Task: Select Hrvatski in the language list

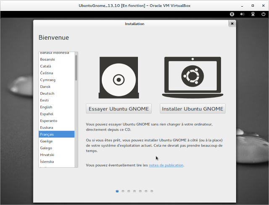Action: 57,155
